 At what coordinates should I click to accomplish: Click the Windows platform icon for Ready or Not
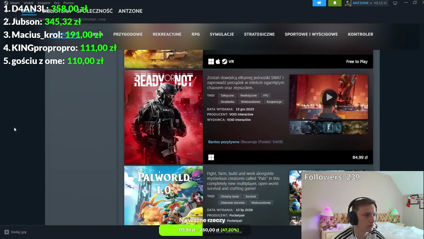tap(211, 157)
